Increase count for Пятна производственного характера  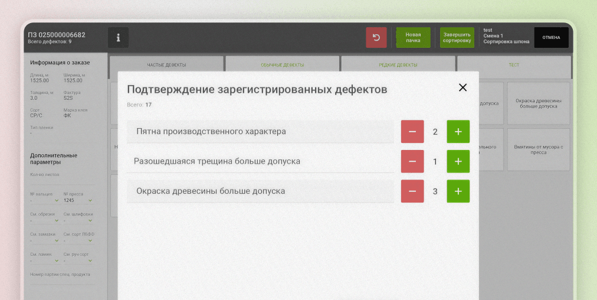point(458,132)
